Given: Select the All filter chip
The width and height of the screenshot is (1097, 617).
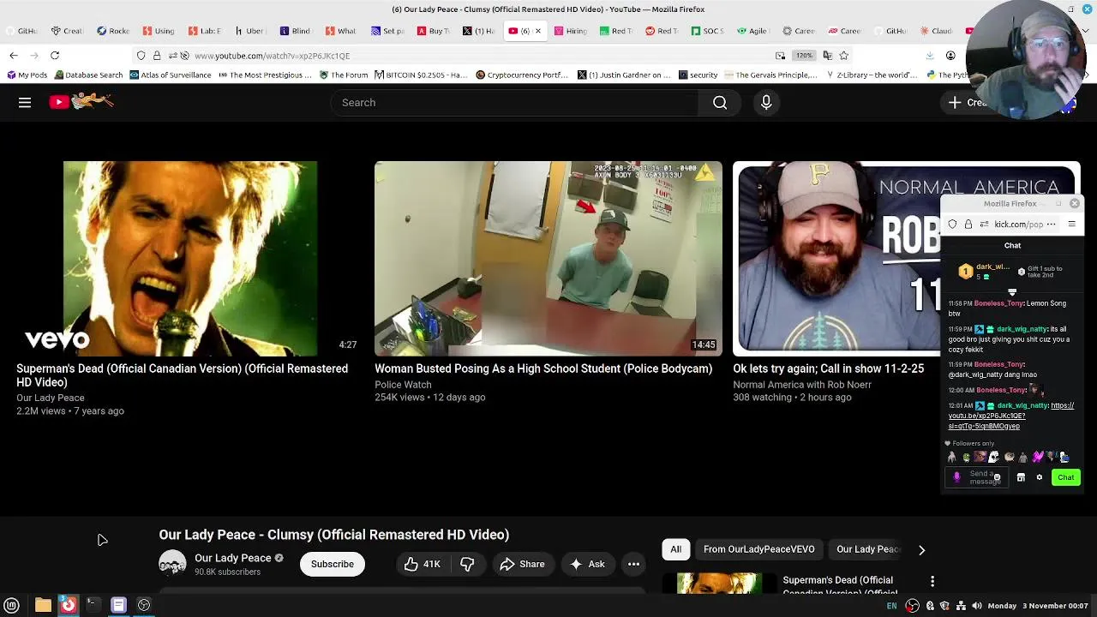Looking at the screenshot, I should 675,549.
